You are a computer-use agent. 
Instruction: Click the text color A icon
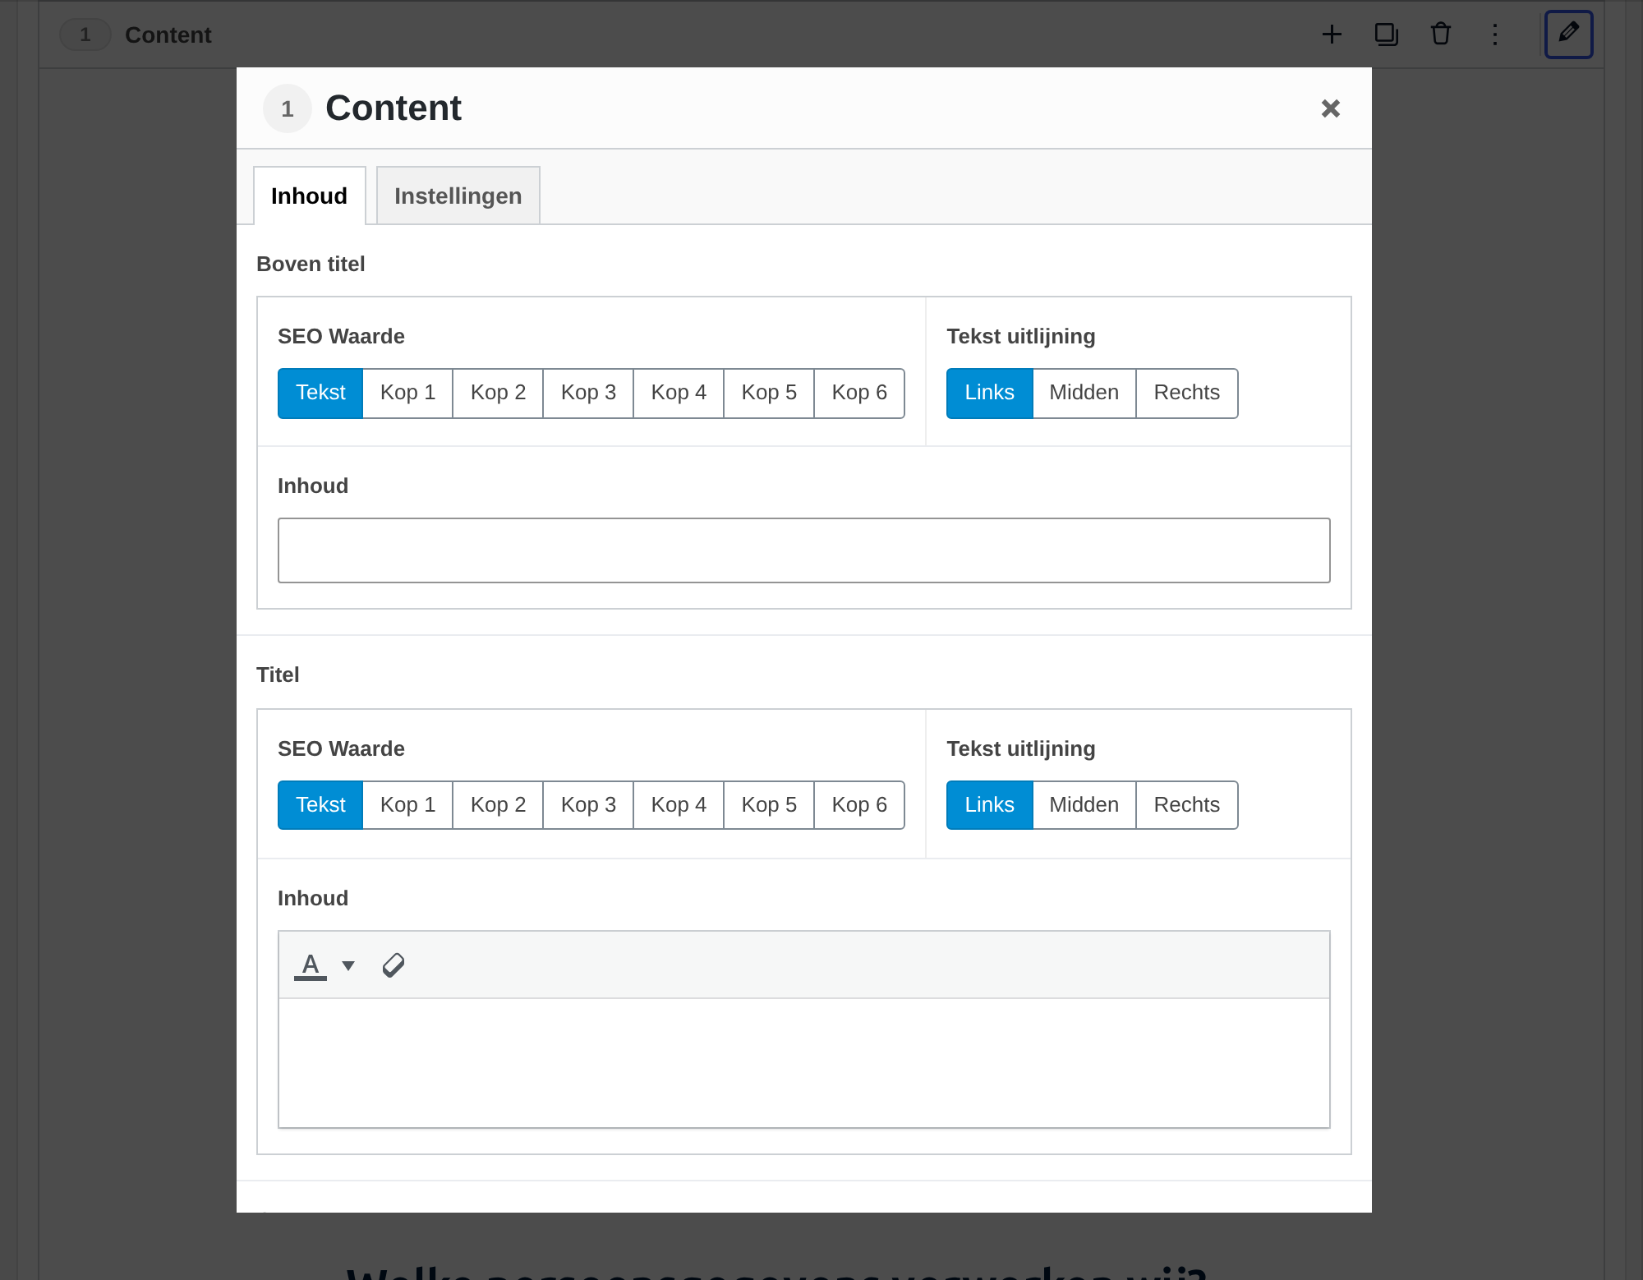tap(311, 965)
